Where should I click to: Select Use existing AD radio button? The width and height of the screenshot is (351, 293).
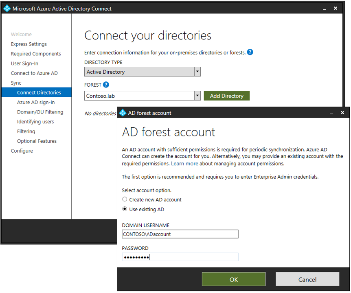(x=125, y=209)
